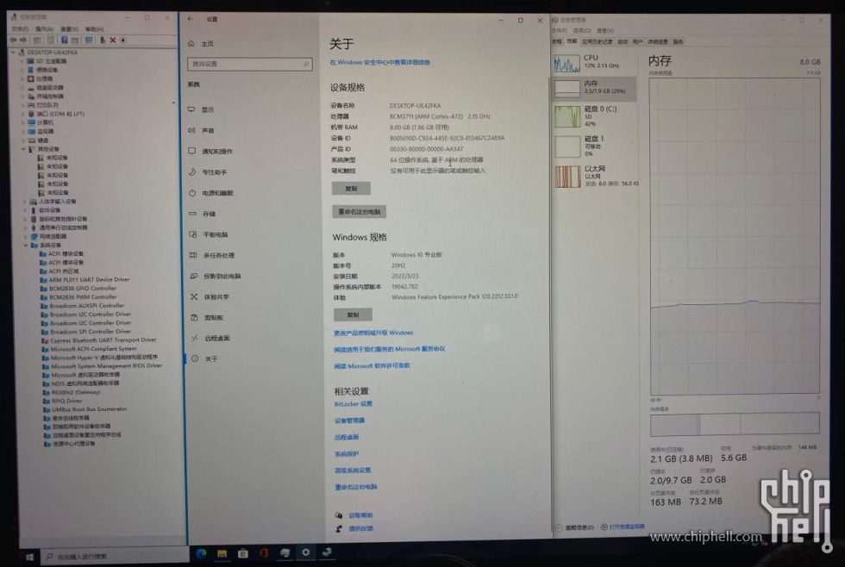The width and height of the screenshot is (845, 567).
Task: Open 通知和操作 notifications settings
Action: click(216, 152)
